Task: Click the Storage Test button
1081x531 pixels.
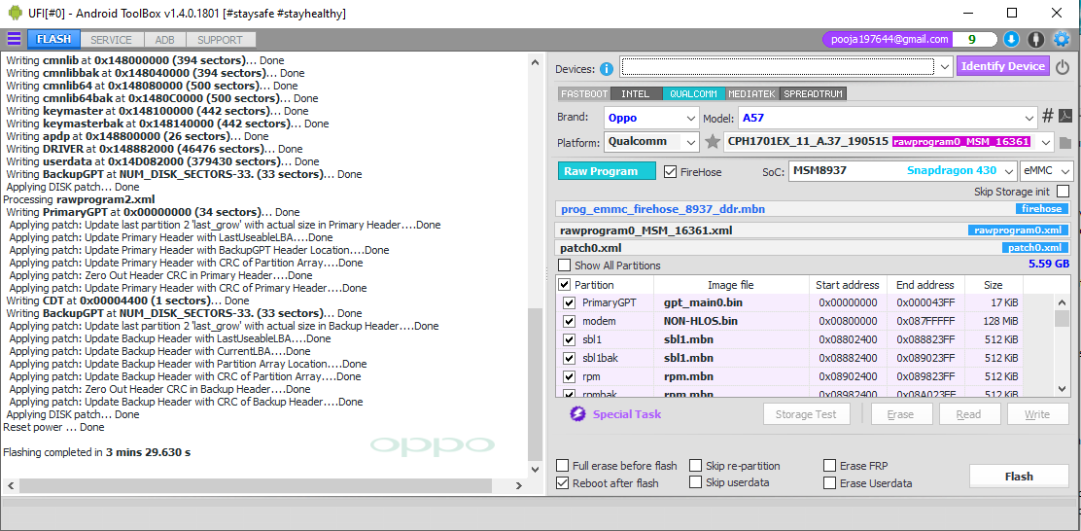Action: 806,413
